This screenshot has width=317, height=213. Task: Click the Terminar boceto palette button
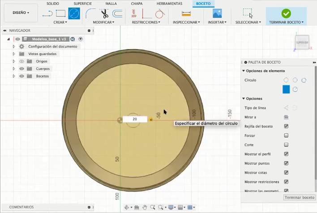(x=300, y=197)
